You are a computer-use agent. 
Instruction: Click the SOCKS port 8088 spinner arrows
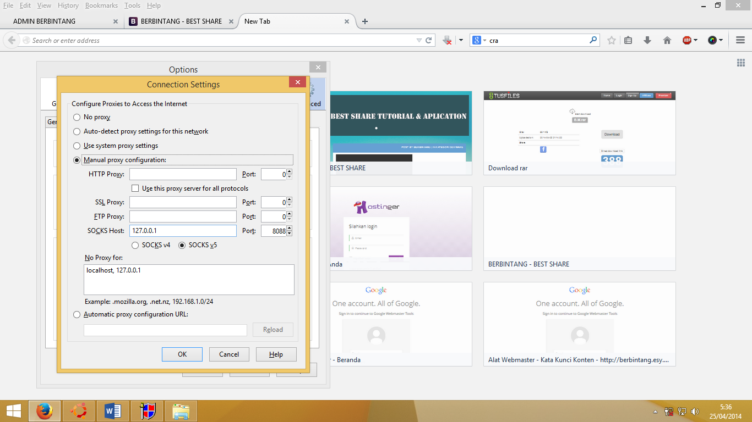(x=289, y=231)
